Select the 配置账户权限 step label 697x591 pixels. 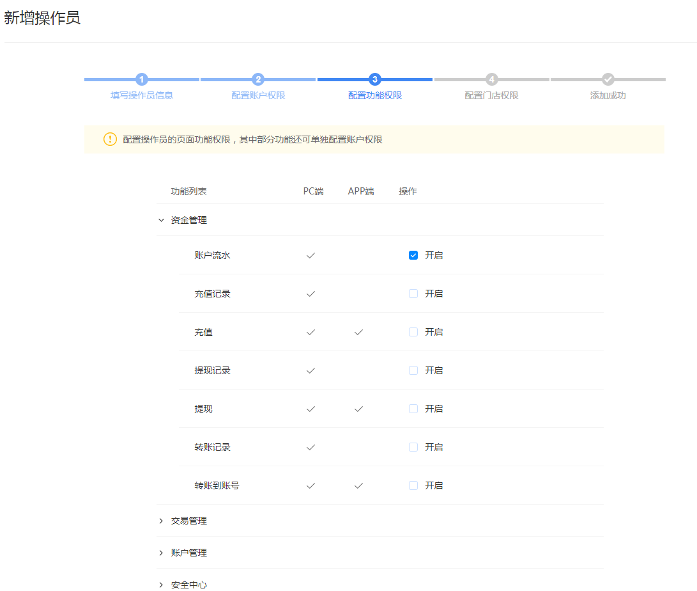point(258,95)
